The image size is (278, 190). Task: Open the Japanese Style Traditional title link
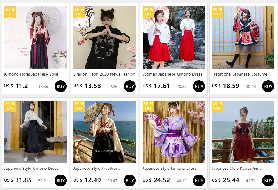pyautogui.click(x=97, y=168)
